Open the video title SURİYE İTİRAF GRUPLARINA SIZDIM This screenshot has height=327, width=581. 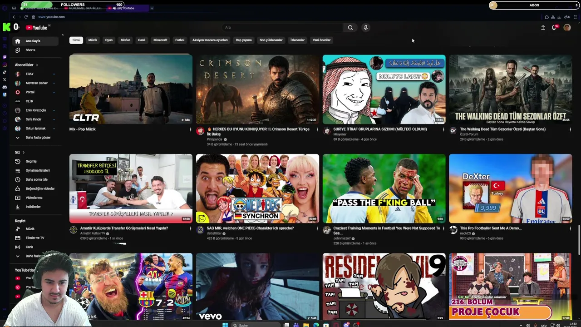pos(380,129)
